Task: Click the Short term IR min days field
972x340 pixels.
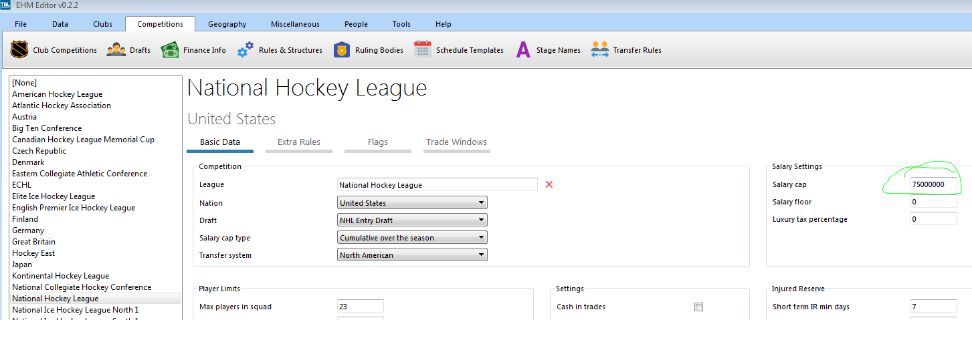Action: tap(933, 307)
